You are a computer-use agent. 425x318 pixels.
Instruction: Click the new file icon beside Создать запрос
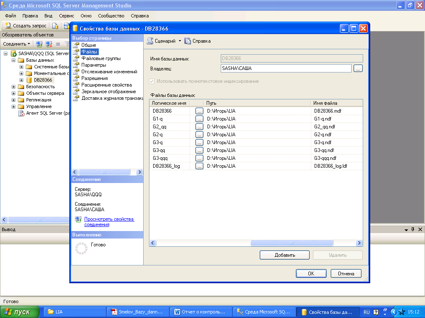(x=55, y=26)
